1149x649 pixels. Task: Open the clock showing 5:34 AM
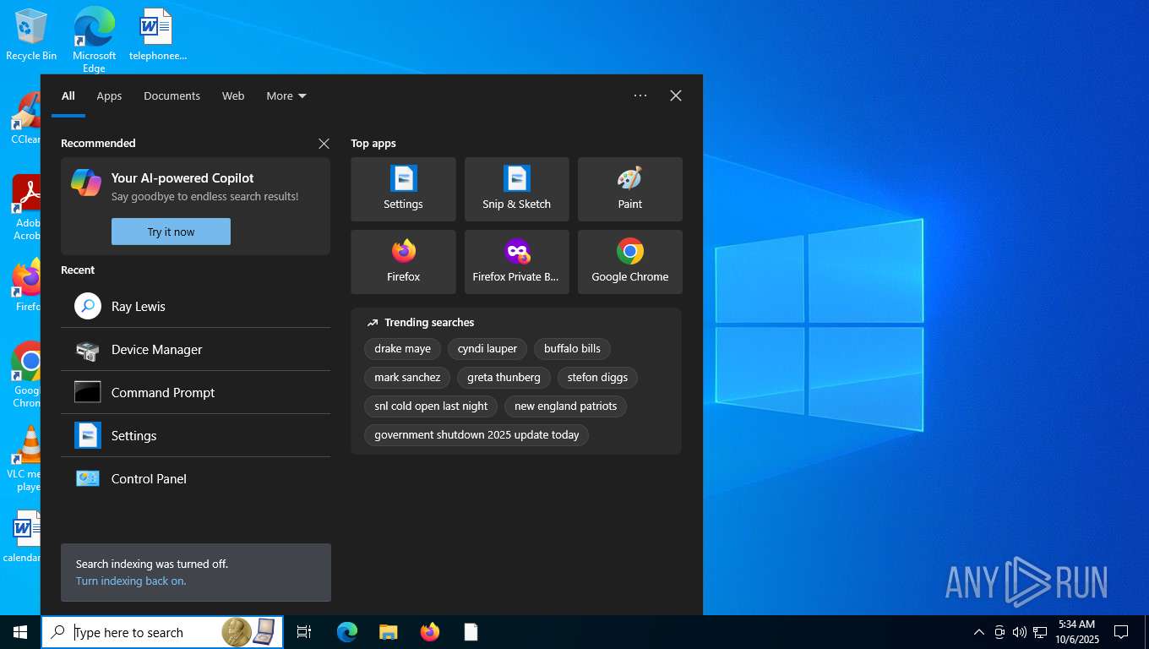pyautogui.click(x=1076, y=632)
